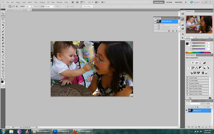Image resolution: width=214 pixels, height=134 pixels.
Task: Select the Lasso tool
Action: (3, 19)
